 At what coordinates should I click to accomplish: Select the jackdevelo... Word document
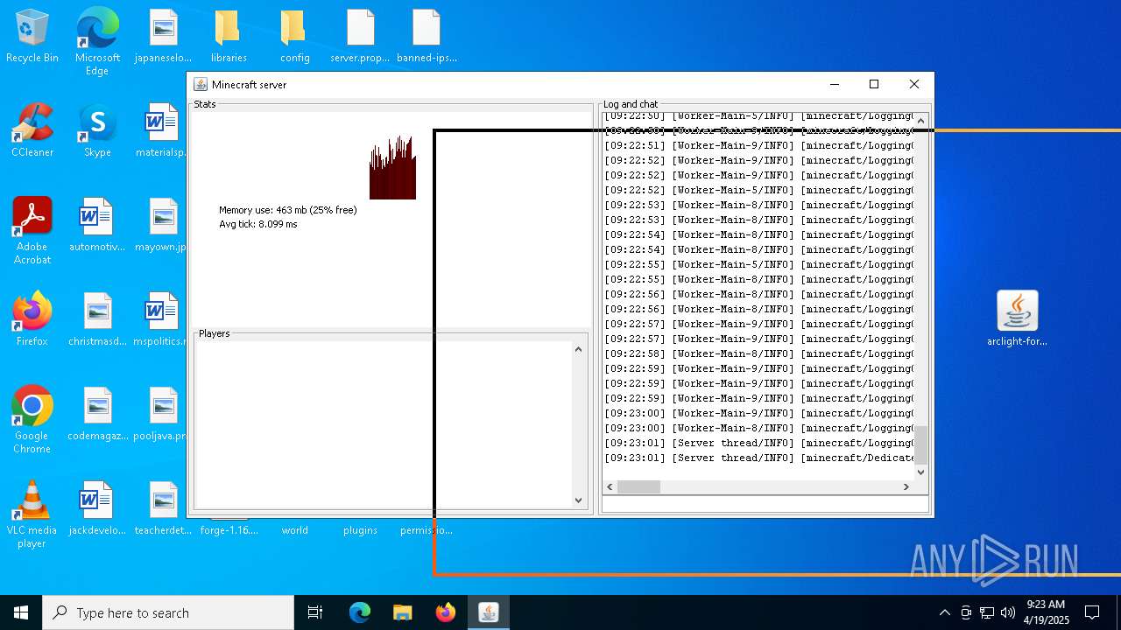(x=97, y=508)
